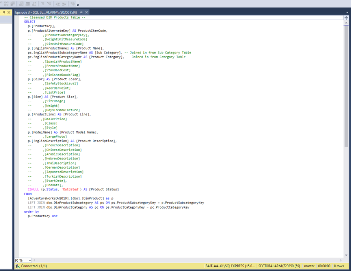Click the horizontal scrollbar right arrow
The width and height of the screenshot is (351, 271).
341,260
